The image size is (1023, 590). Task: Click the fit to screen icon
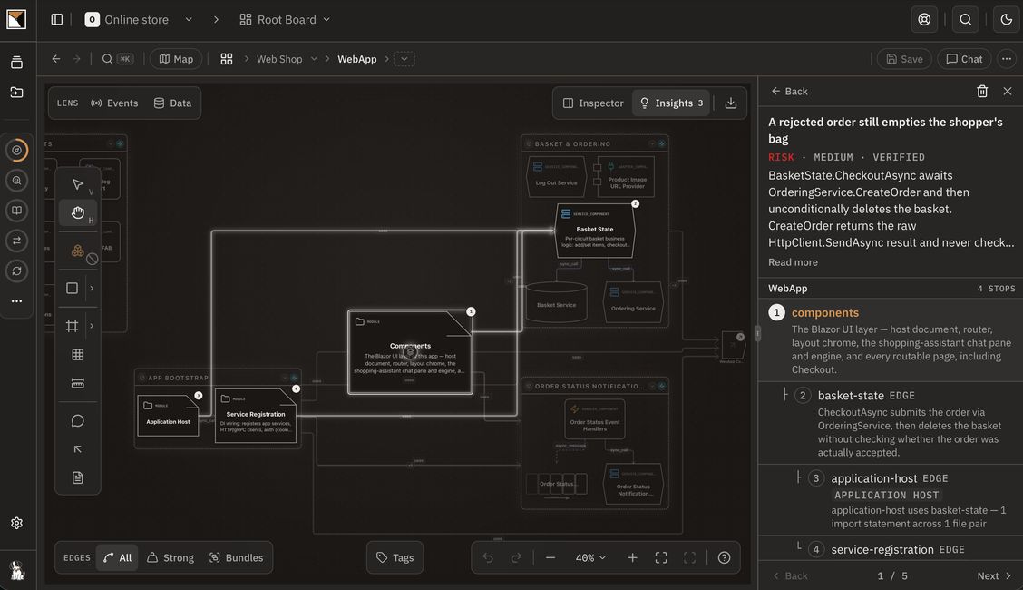[x=661, y=557]
